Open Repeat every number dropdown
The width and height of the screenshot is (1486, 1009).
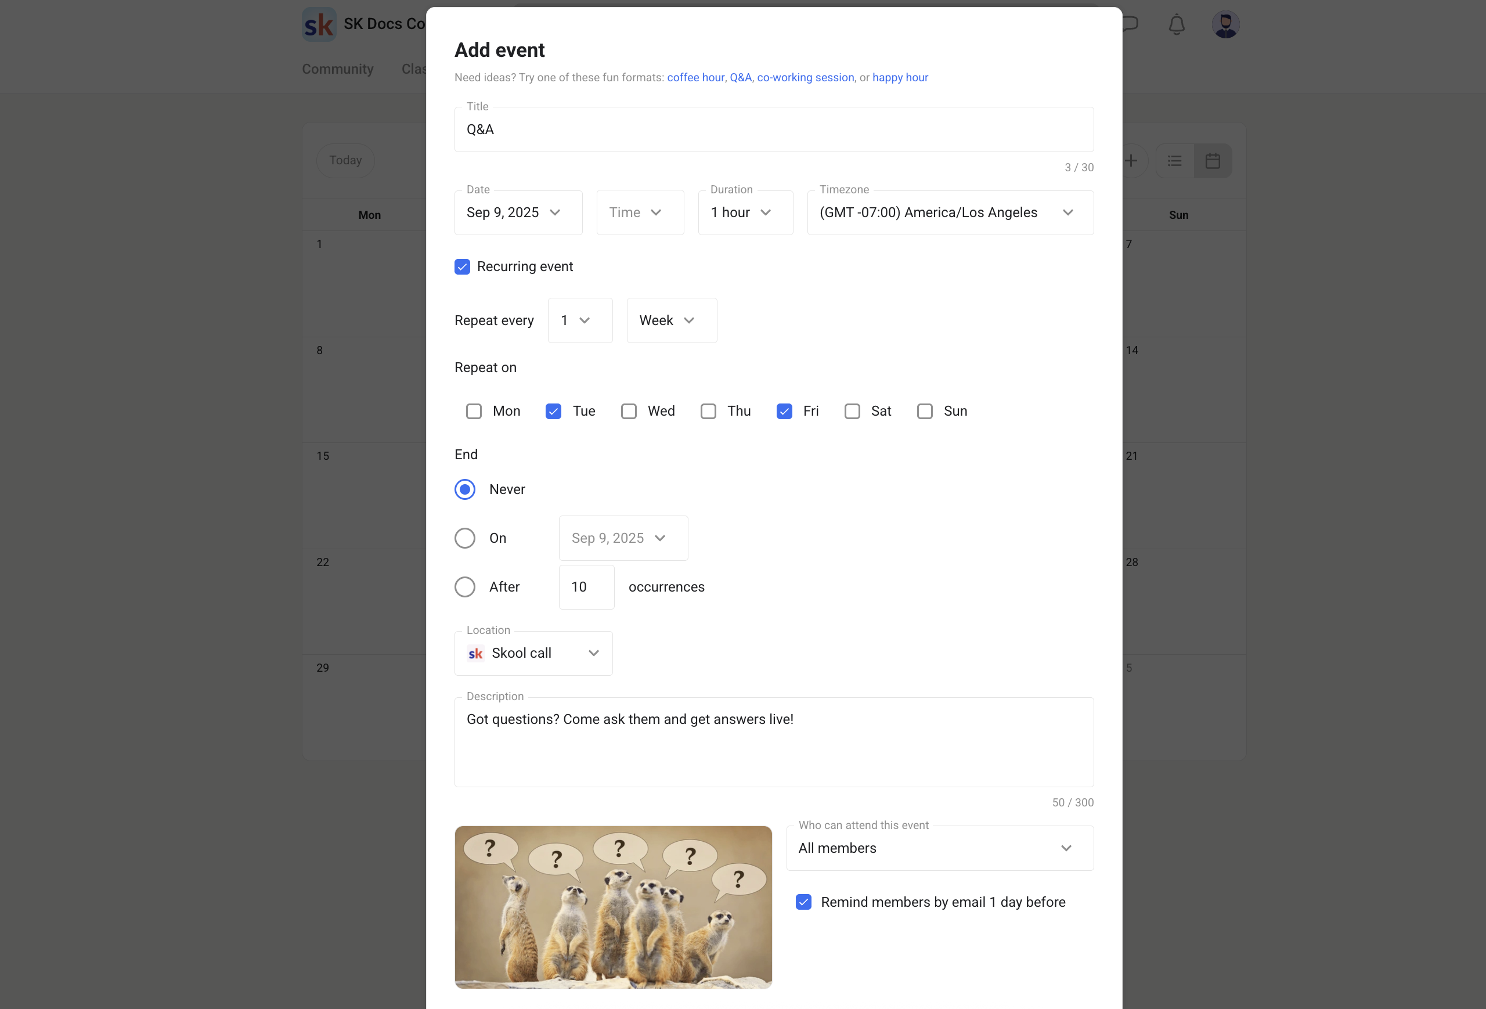click(580, 320)
